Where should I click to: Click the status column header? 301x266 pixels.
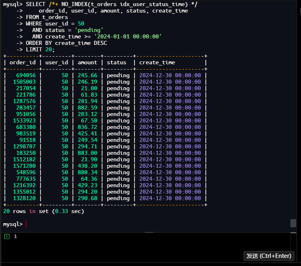117,63
